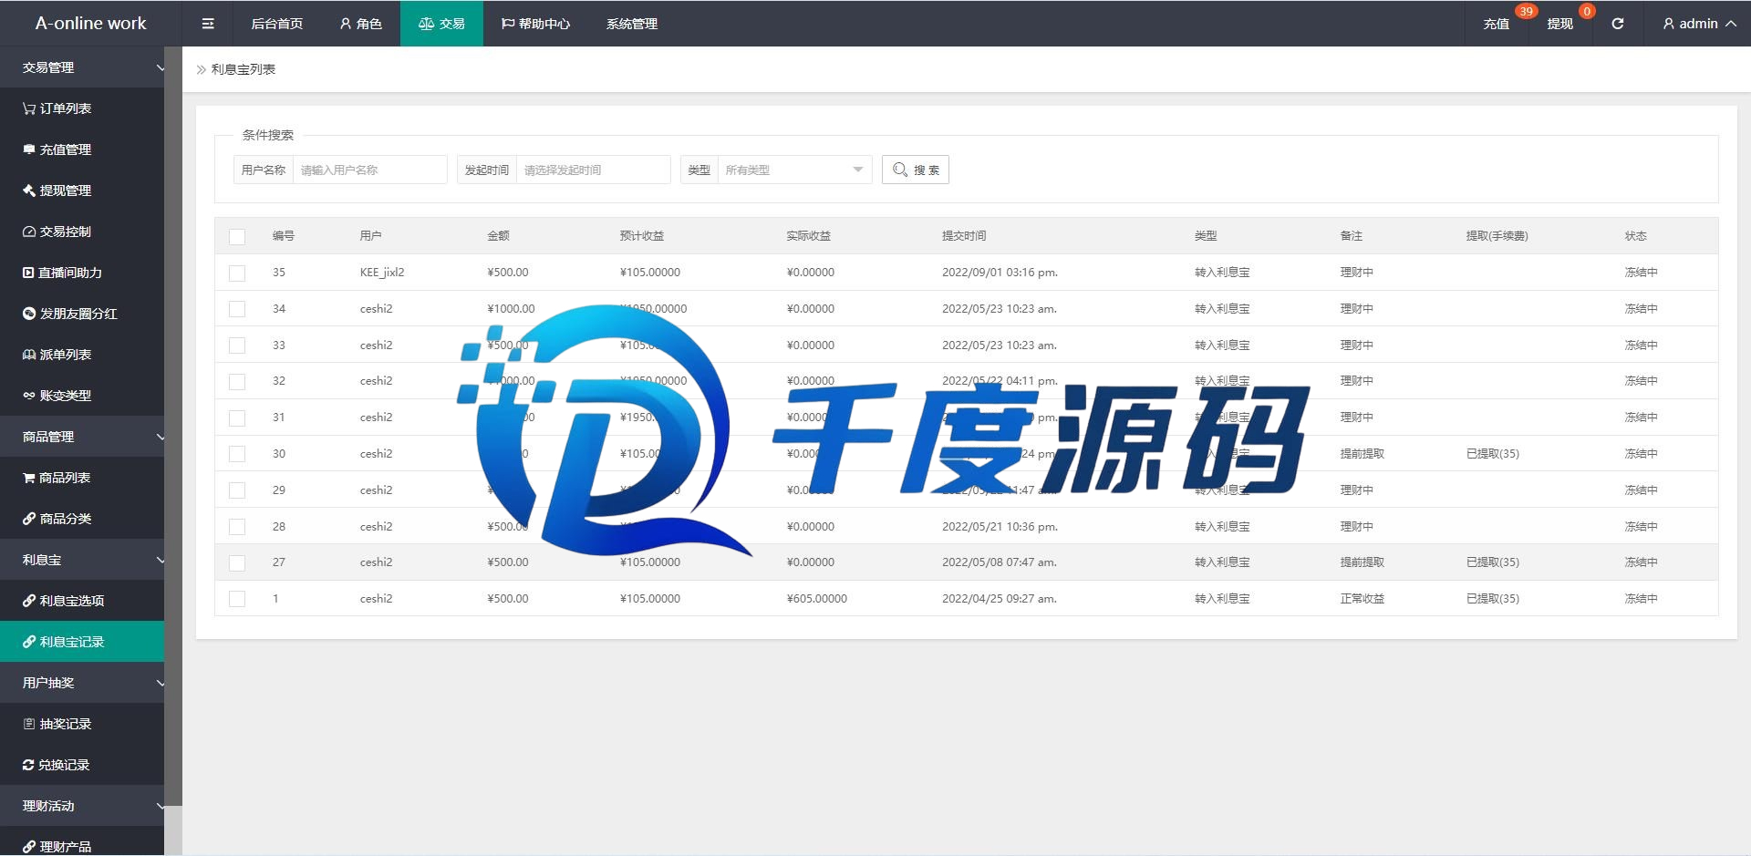Image resolution: width=1751 pixels, height=856 pixels.
Task: Open 交易控制 in sidebar
Action: [82, 232]
